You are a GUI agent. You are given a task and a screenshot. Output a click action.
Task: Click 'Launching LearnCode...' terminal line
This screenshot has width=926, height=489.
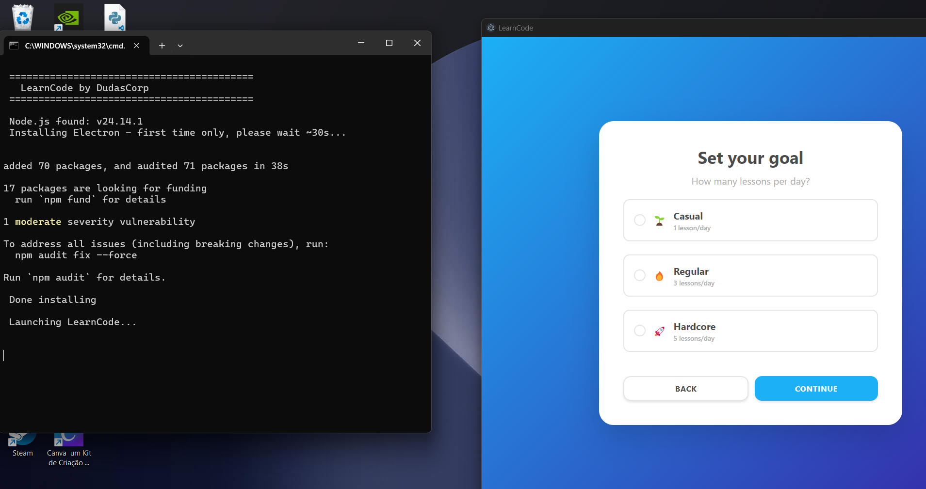coord(73,322)
